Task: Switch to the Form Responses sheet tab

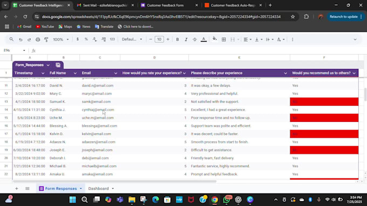Action: (x=60, y=188)
